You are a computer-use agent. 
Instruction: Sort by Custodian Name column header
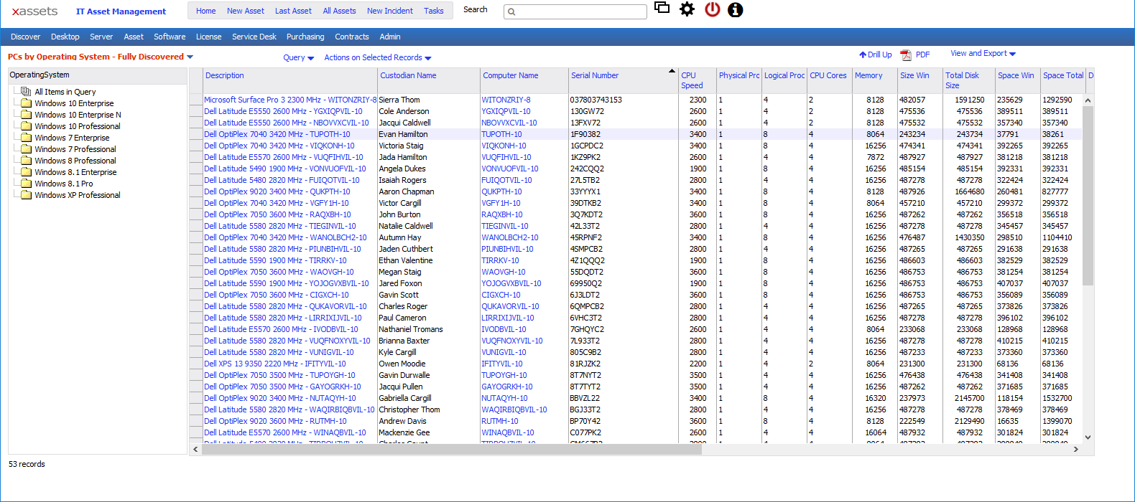(x=408, y=75)
